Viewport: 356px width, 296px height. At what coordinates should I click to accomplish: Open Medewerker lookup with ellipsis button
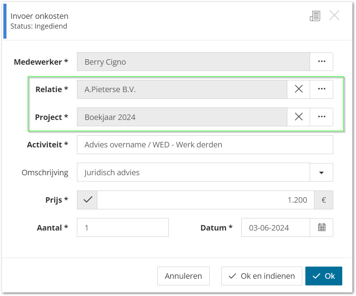(321, 62)
